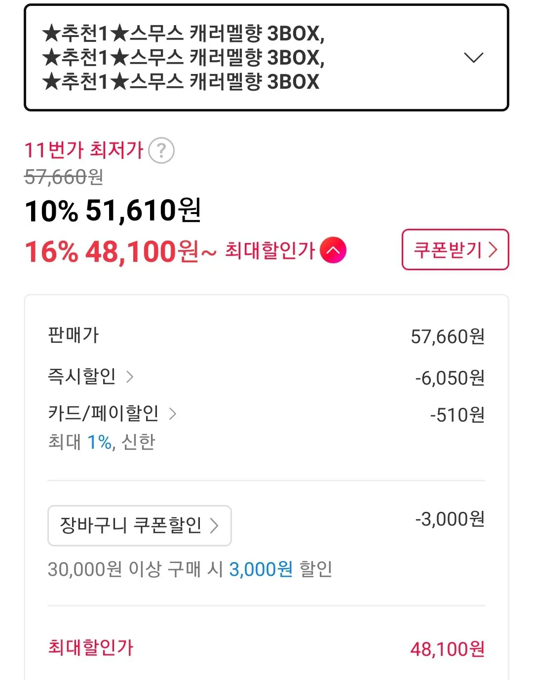Tap the 카드/페이할인 label

[x=103, y=413]
